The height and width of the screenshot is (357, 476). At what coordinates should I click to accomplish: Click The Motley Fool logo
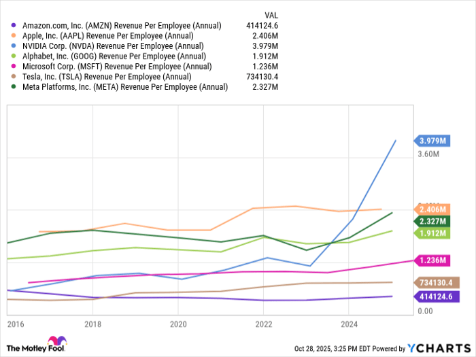tap(37, 344)
